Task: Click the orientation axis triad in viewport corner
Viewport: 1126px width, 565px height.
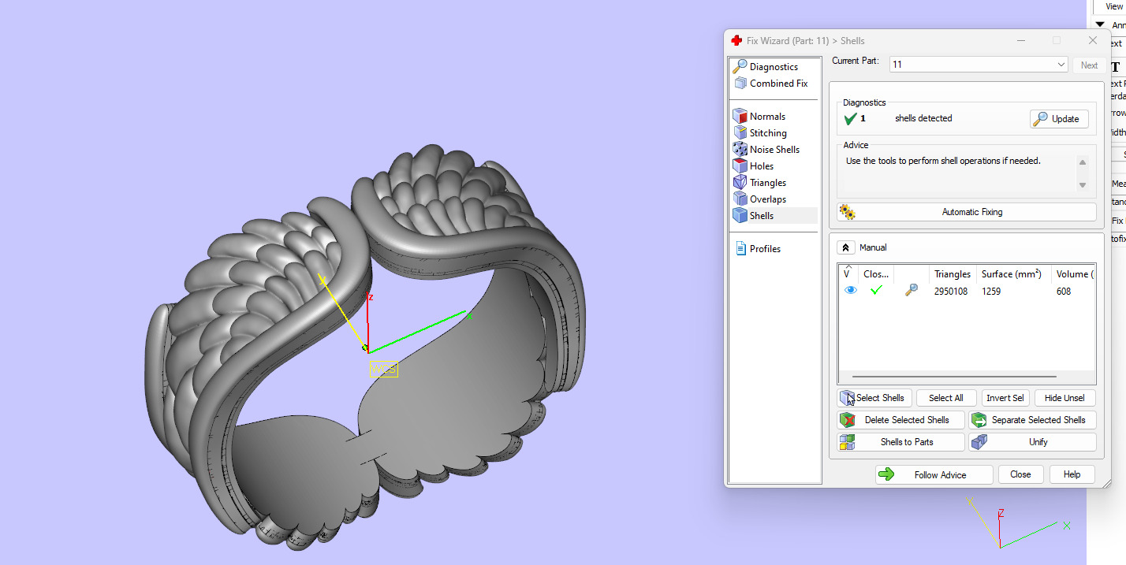Action: (x=1016, y=524)
